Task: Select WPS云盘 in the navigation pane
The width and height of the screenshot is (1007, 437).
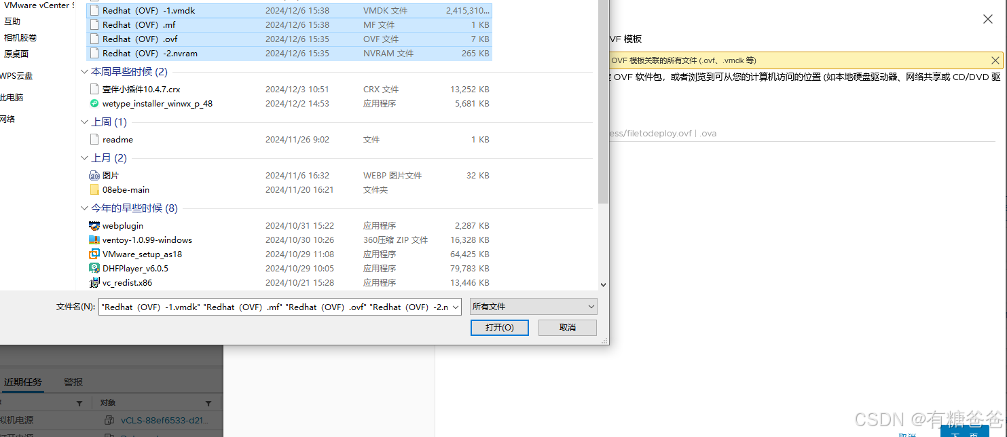Action: [16, 76]
